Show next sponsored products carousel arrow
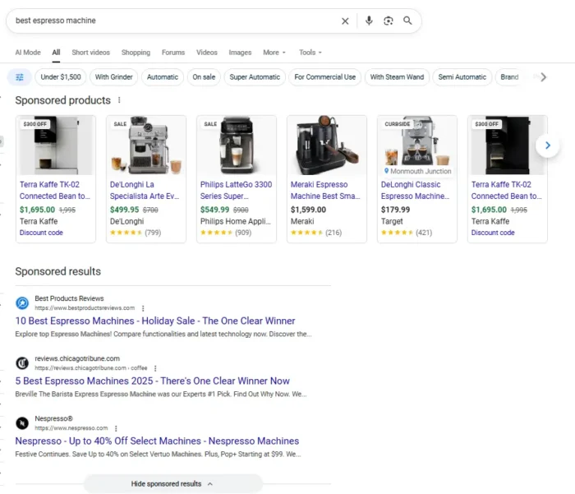The height and width of the screenshot is (494, 575). 547,145
